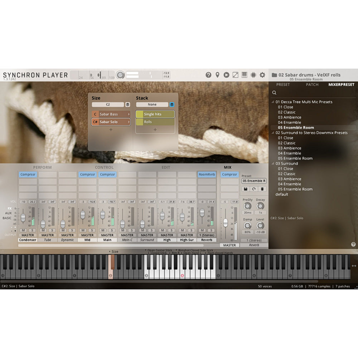Show the AUX mixer view
358x358 pixels.
point(8,213)
